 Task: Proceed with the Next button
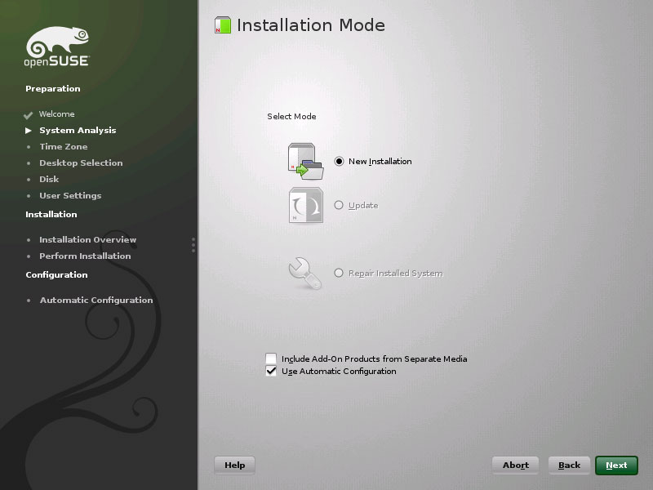click(616, 465)
